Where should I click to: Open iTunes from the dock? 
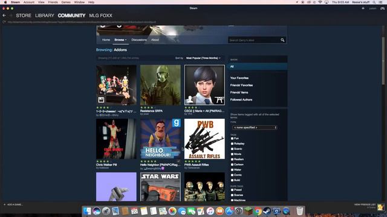pos(210,211)
